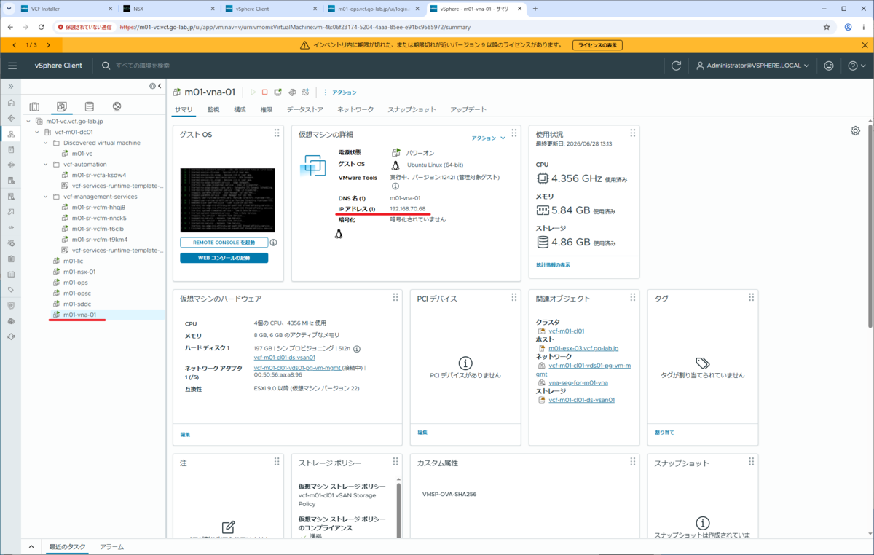Grab the 使用状況 card drag handle
This screenshot has width=874, height=555.
tap(633, 133)
